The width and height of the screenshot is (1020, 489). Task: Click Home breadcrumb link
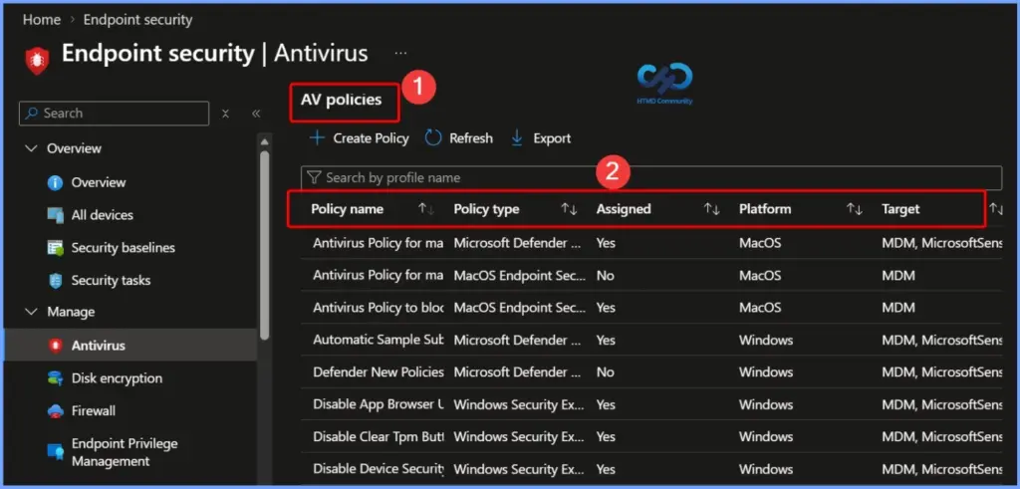tap(42, 20)
